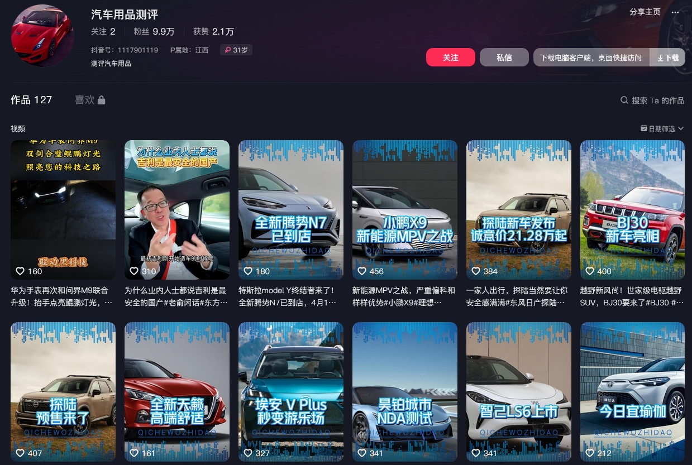Click the IP属地: 江西 text

pyautogui.click(x=189, y=50)
